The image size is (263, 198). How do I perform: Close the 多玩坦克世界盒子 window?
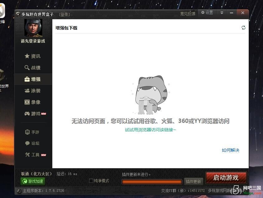pos(242,13)
